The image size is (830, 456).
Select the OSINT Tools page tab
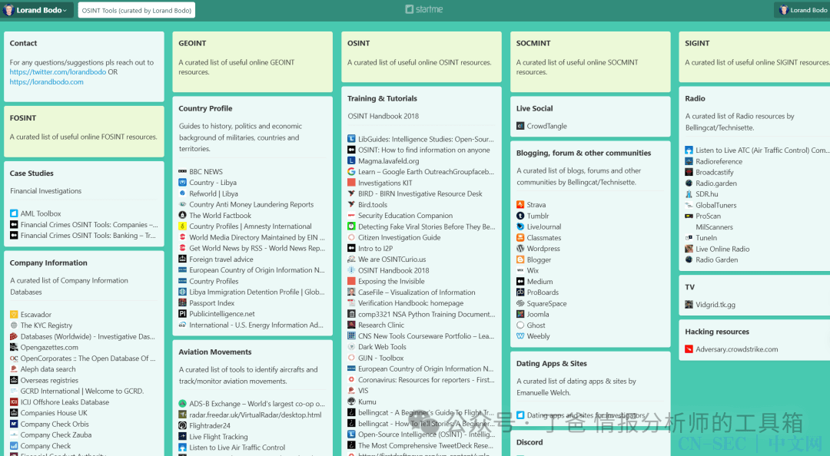click(137, 10)
